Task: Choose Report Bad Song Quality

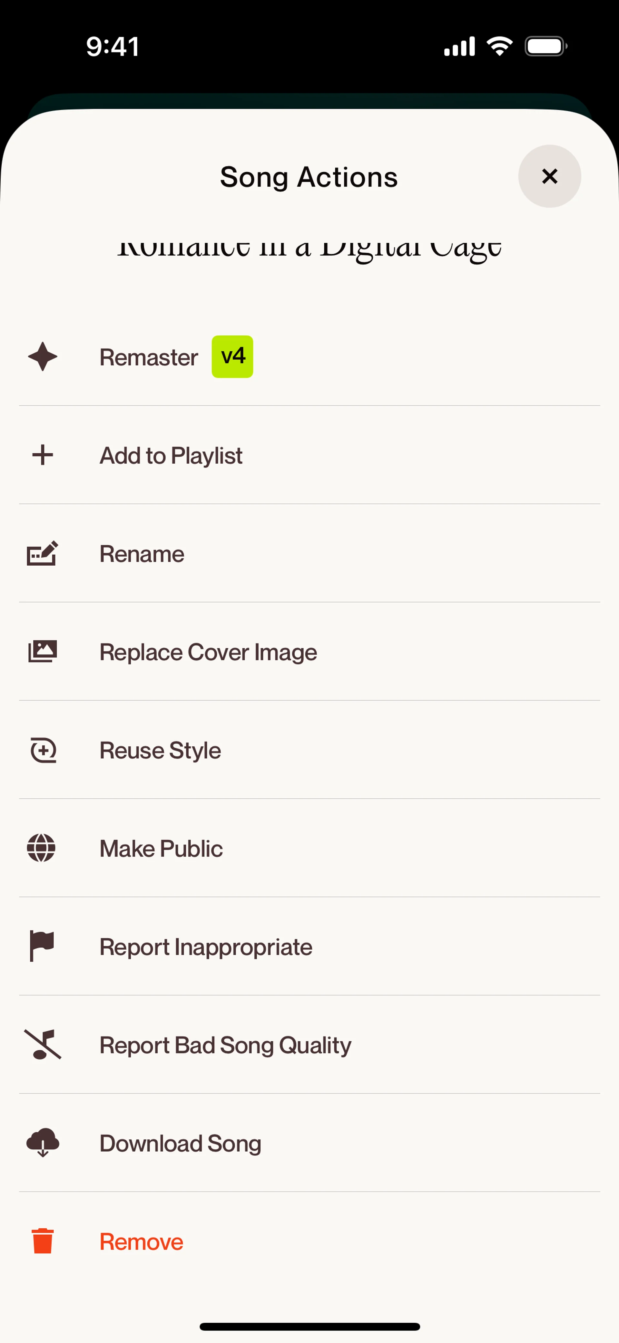Action: point(225,1045)
